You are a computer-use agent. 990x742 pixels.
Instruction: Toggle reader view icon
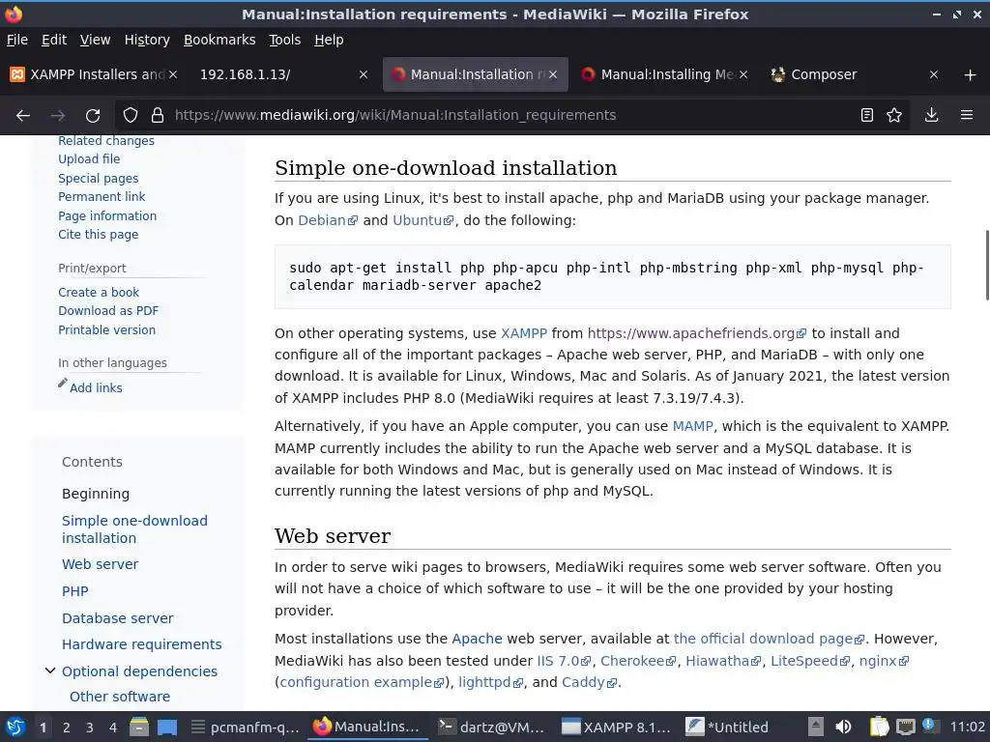click(867, 116)
